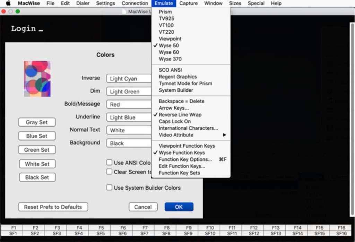Screen dimensions: 355x242
Task: Apply the Gray Set color preset
Action: pos(37,122)
